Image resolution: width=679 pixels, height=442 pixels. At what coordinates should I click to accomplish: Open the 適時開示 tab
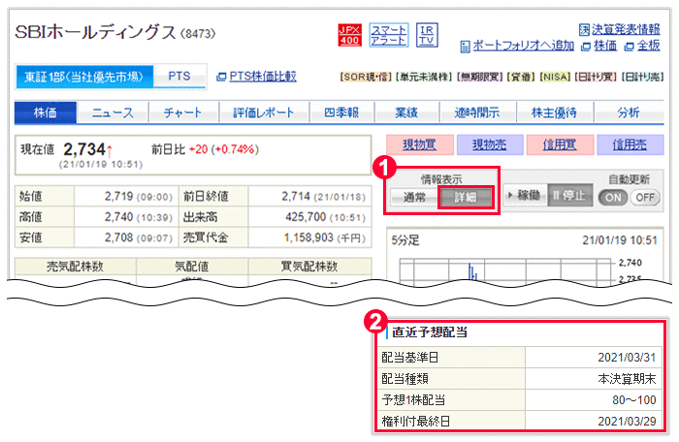click(477, 113)
